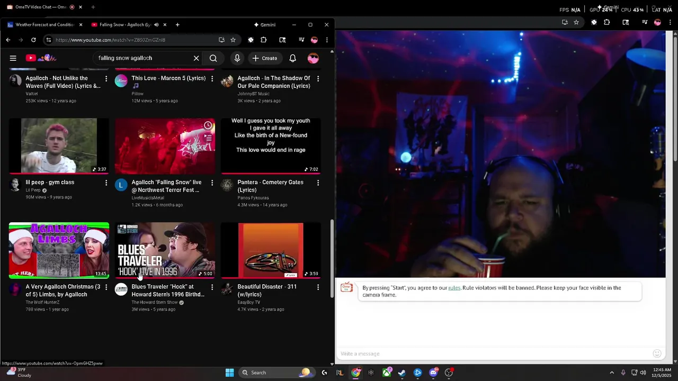Reload the YouTube page
The width and height of the screenshot is (678, 381).
[x=33, y=40]
